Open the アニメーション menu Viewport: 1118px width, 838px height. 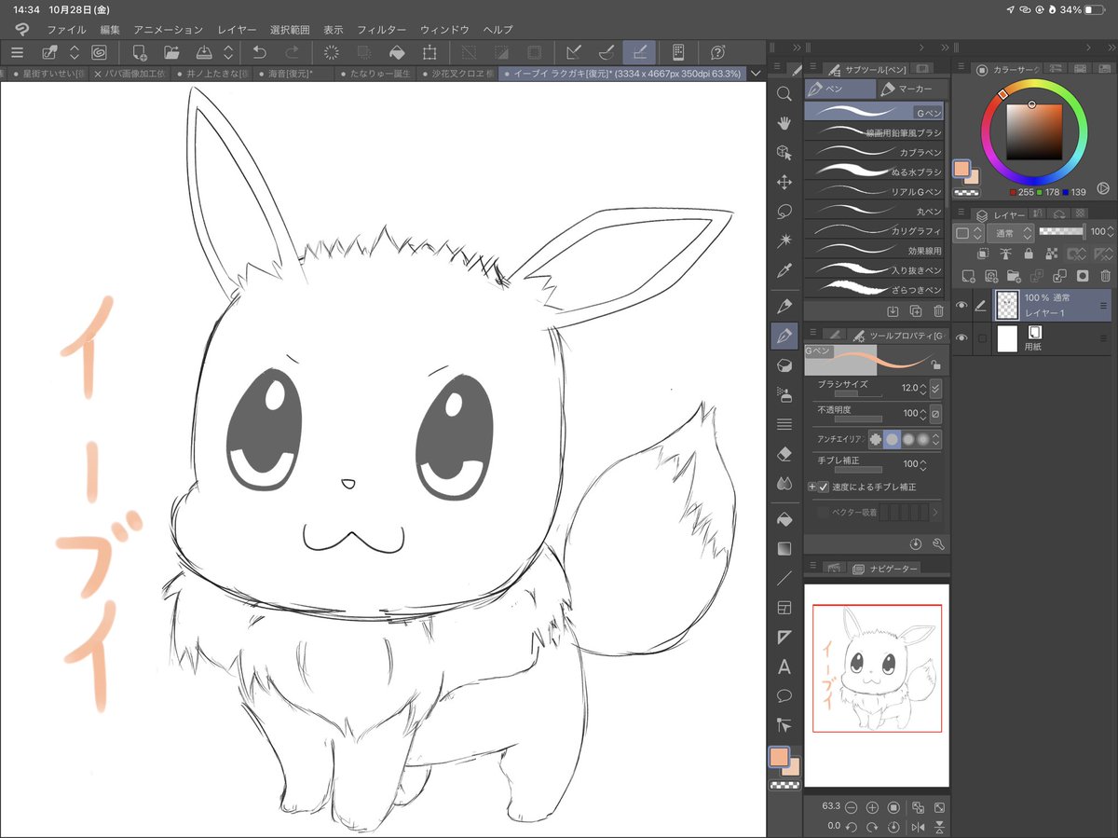point(168,30)
